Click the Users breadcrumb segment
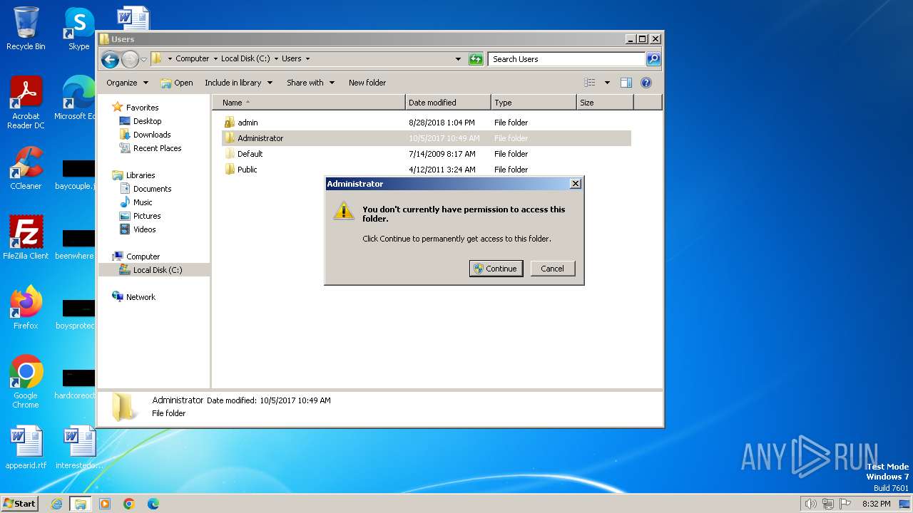 click(x=292, y=59)
